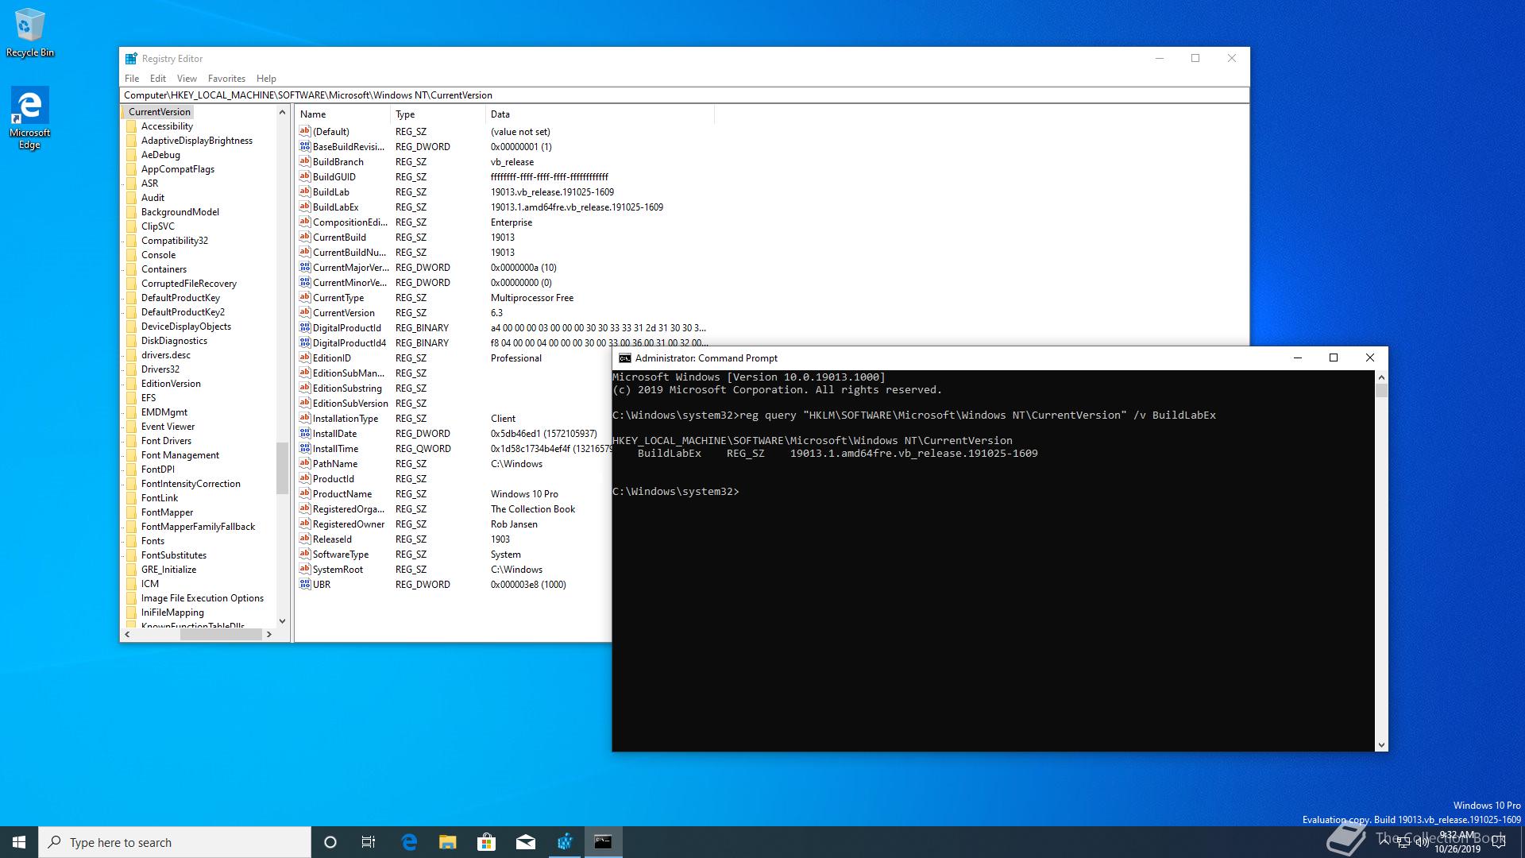Open File Explorer from the taskbar

[448, 842]
